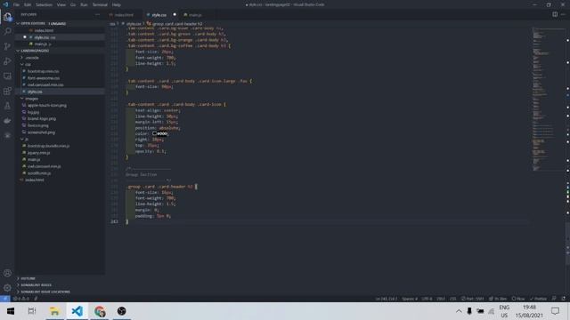The height and width of the screenshot is (320, 570).
Task: Collapse the Open Editors section
Action: (61, 24)
